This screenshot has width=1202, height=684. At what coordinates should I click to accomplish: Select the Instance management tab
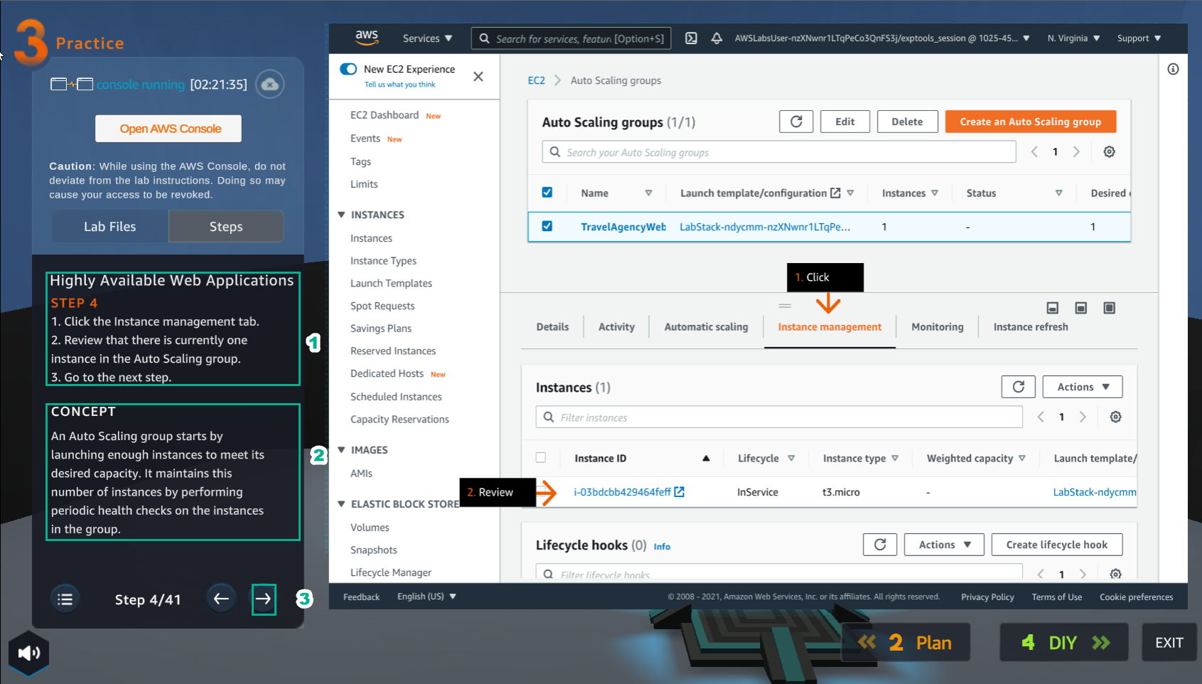[830, 327]
